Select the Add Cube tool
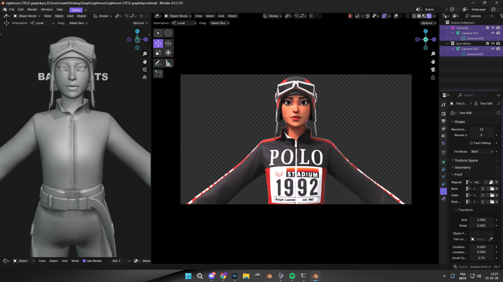Screen dimensions: 503x282 158,74
